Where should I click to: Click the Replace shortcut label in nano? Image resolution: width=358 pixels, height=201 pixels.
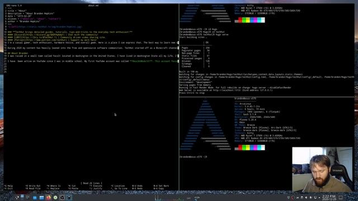pyautogui.click(x=53, y=189)
